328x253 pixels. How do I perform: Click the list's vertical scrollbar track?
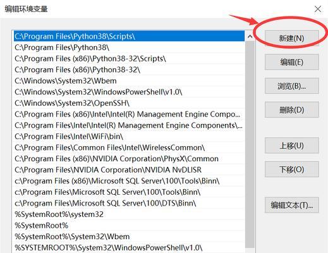250,145
